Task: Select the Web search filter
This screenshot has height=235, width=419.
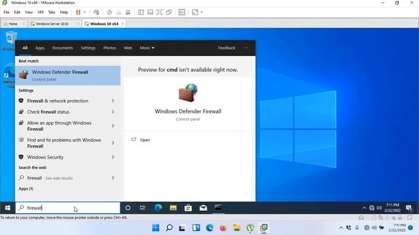Action: [x=128, y=48]
